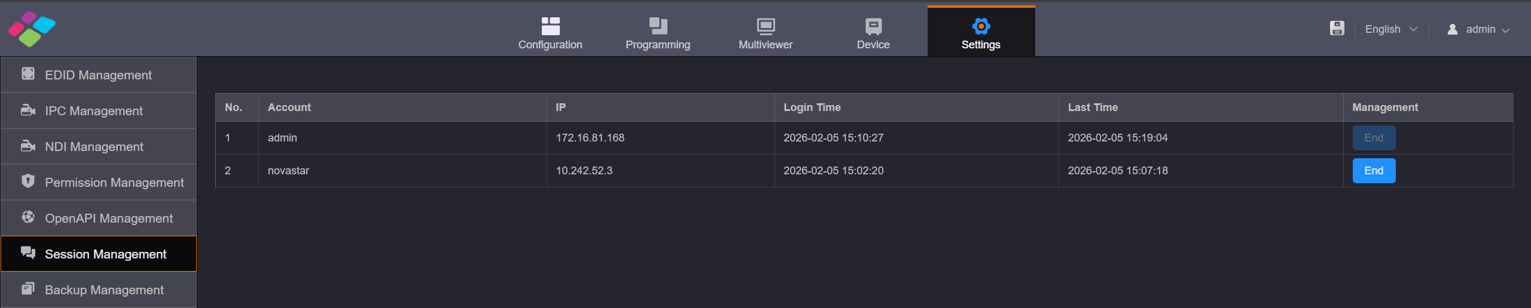The image size is (1531, 308).
Task: Click Session Management sidebar item
Action: pos(105,254)
